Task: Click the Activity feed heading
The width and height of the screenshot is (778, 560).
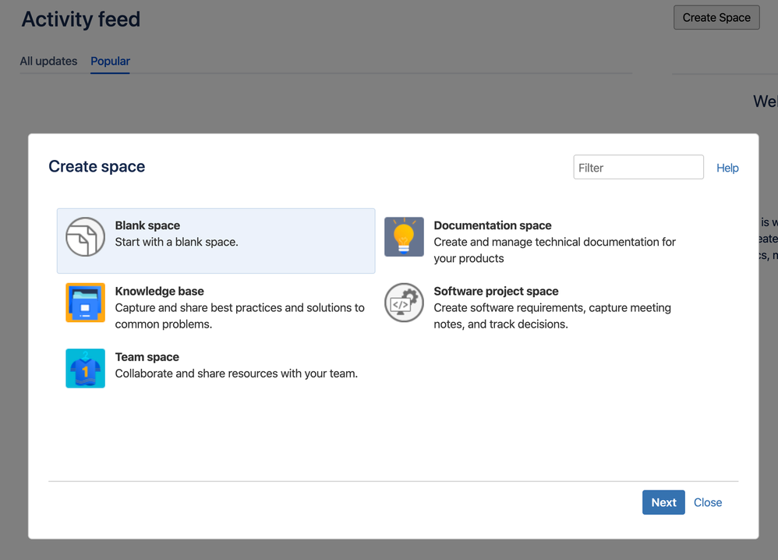Action: coord(81,19)
